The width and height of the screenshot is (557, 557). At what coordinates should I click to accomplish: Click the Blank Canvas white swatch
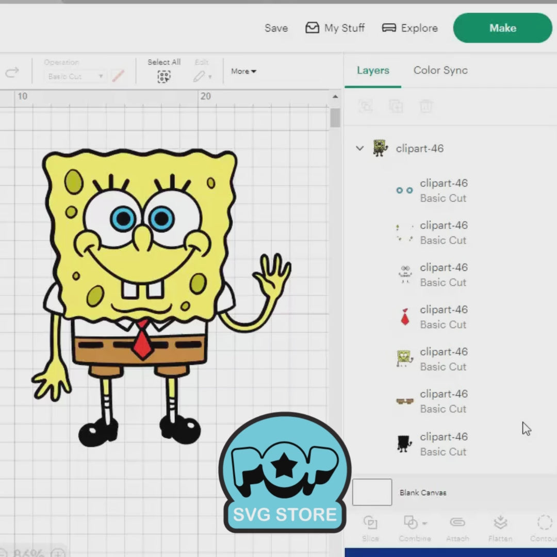pyautogui.click(x=372, y=492)
